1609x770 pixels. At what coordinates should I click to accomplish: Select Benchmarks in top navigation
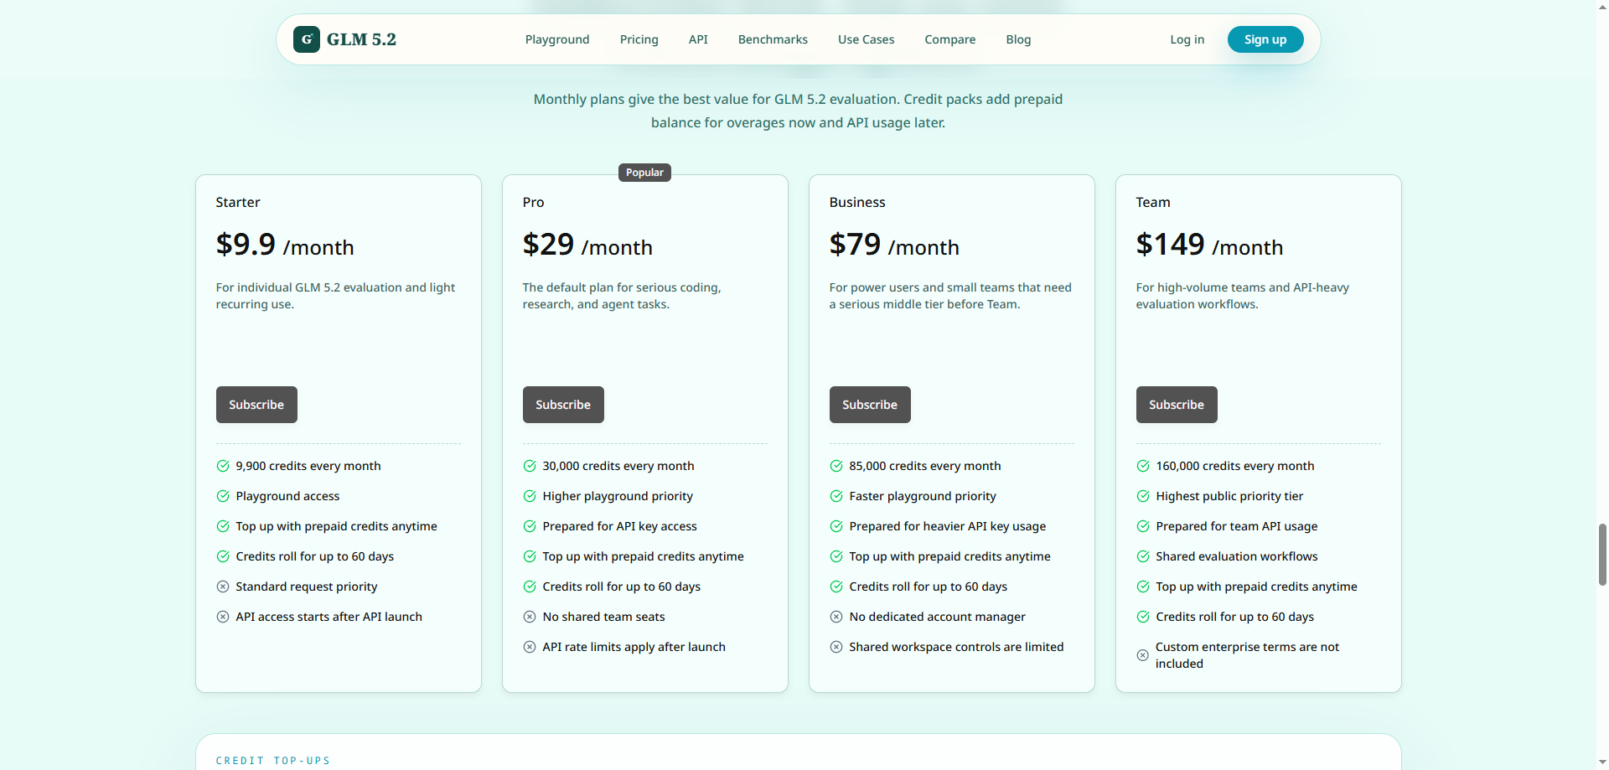(x=773, y=39)
